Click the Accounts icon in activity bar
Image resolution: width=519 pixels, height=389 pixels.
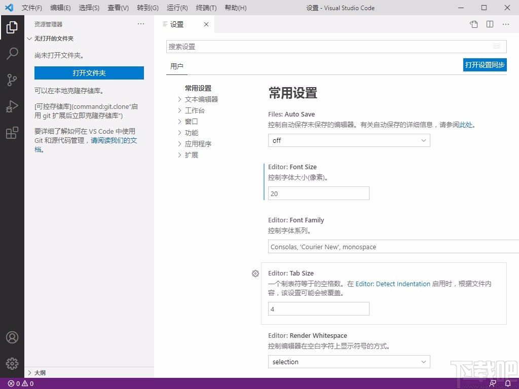tap(12, 337)
